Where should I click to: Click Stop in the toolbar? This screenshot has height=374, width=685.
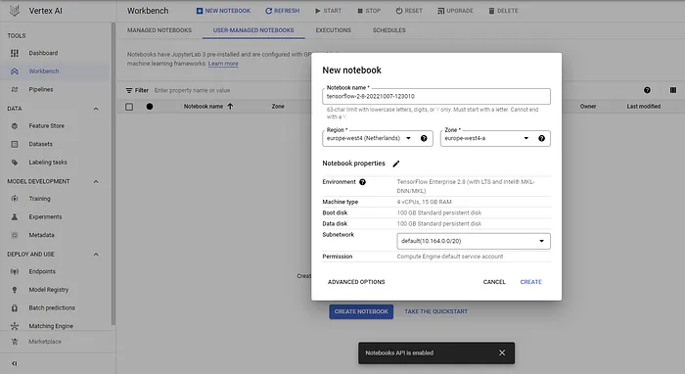click(369, 11)
